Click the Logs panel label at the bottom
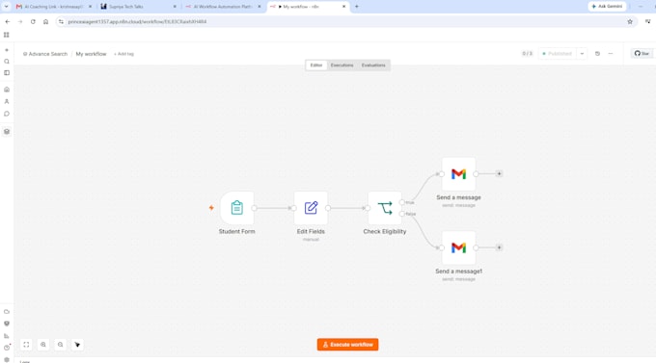This screenshot has width=656, height=363. 25,361
